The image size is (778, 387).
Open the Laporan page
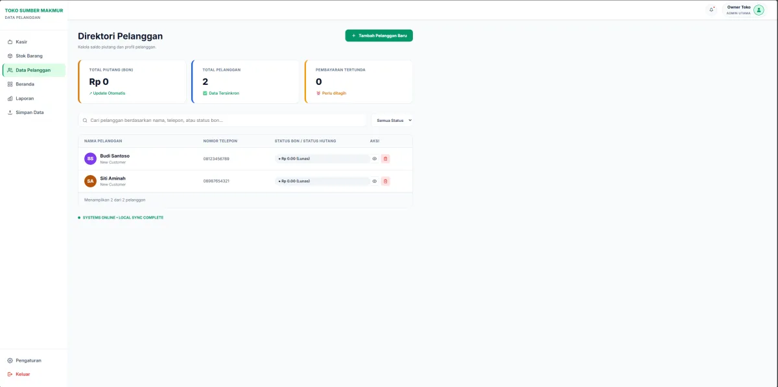(34, 99)
